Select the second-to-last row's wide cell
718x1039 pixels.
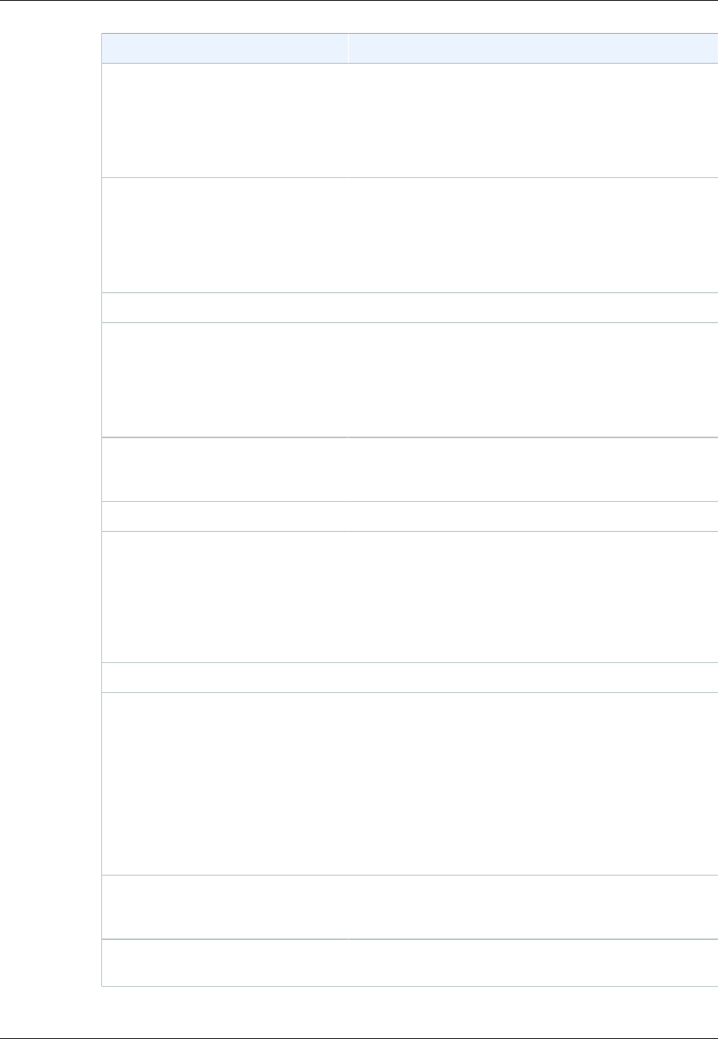click(533, 907)
